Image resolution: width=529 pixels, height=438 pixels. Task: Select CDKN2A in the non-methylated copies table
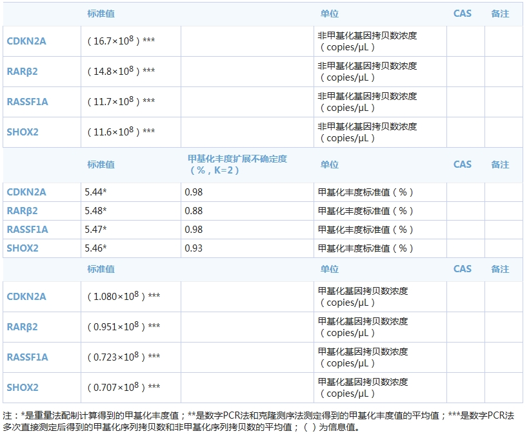pos(26,41)
